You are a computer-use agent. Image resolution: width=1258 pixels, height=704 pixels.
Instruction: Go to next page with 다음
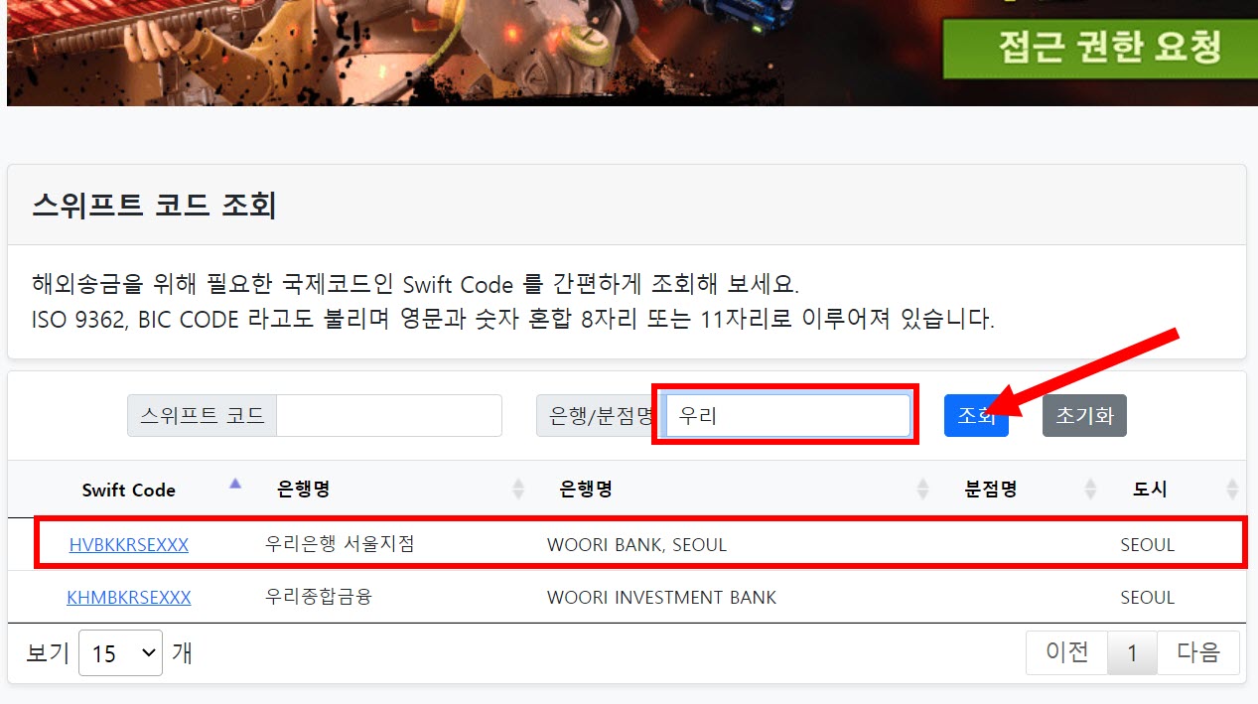pyautogui.click(x=1198, y=652)
